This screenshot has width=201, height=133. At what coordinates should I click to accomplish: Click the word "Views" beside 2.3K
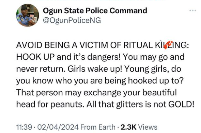click(x=148, y=127)
